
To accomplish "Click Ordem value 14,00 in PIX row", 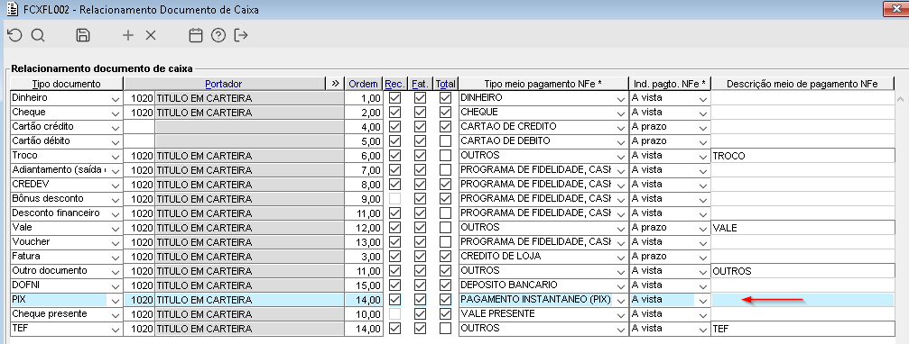I will coord(364,300).
